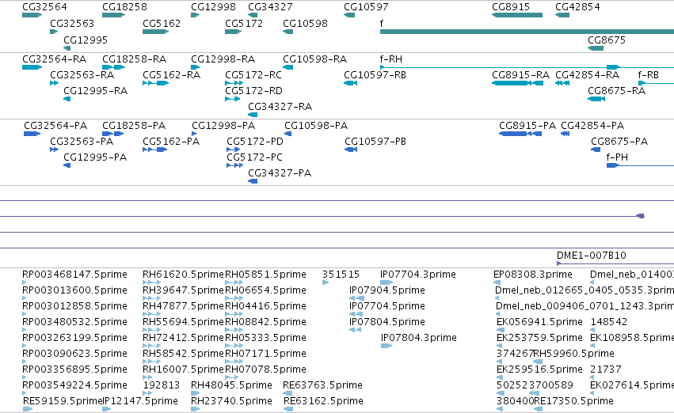
Task: Select transcript CG18258-RA
Action: pos(134,59)
